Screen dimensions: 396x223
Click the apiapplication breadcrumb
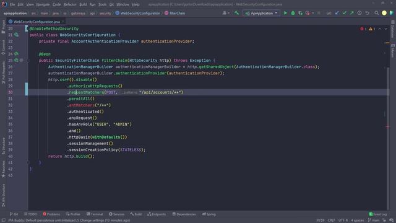tap(15, 13)
